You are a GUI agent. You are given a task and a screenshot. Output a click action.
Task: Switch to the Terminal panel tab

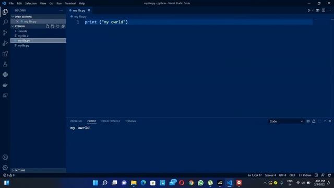[131, 121]
